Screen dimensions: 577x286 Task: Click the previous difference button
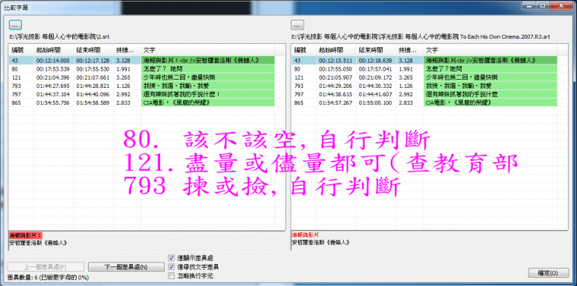[x=46, y=267]
